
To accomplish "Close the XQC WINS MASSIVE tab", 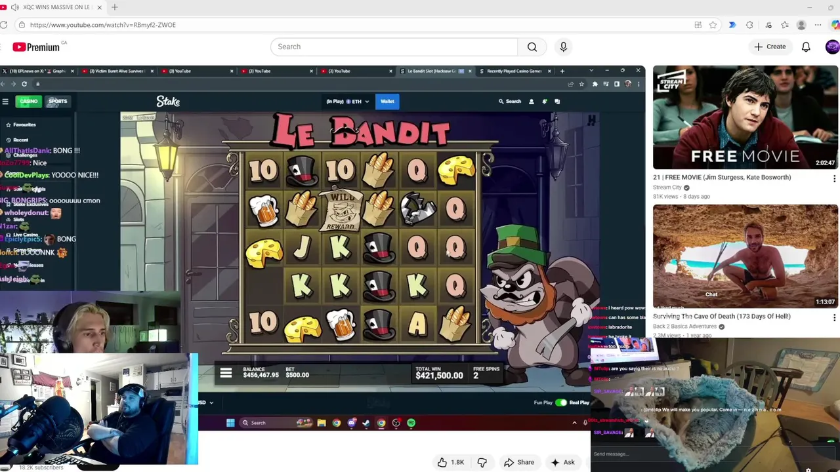I will [100, 7].
